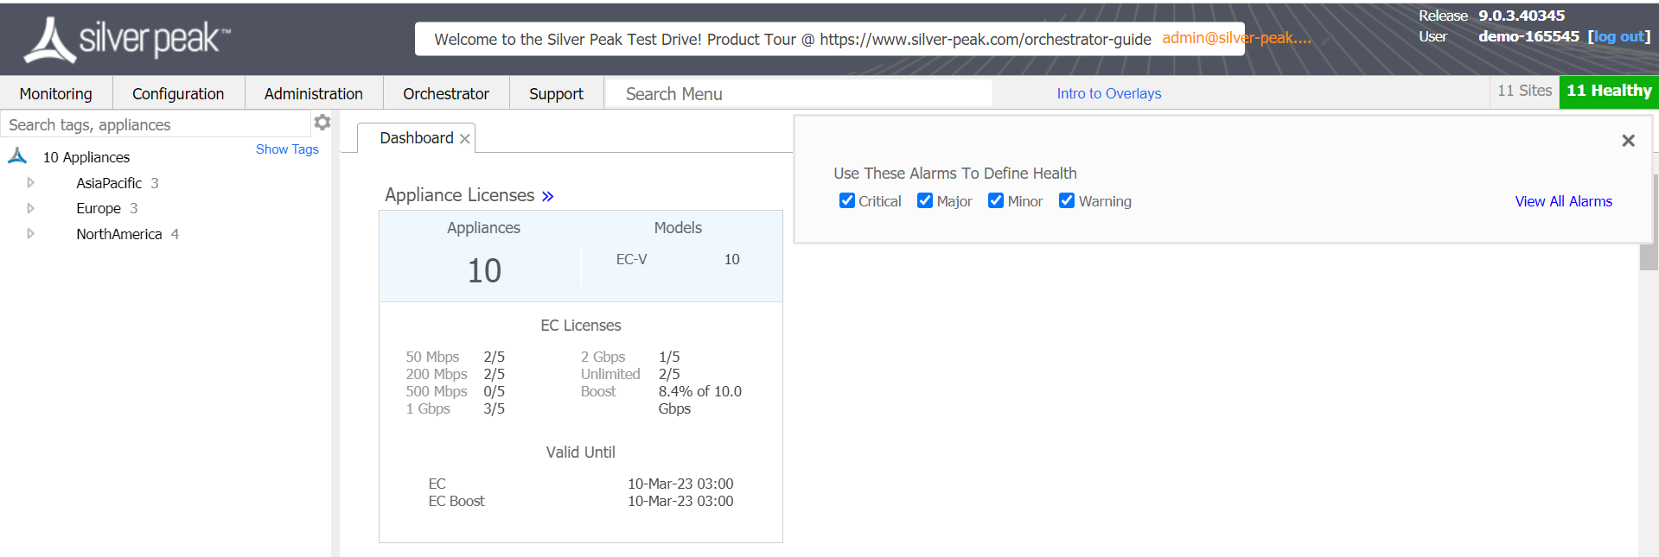Select the NorthAmerica tree item
The width and height of the screenshot is (1659, 557).
click(119, 234)
